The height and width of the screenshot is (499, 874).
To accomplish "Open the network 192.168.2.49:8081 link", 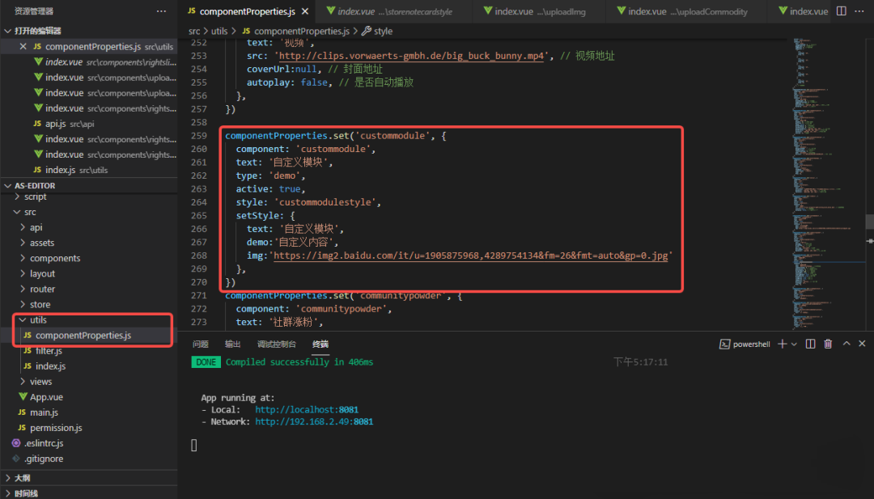I will click(314, 422).
